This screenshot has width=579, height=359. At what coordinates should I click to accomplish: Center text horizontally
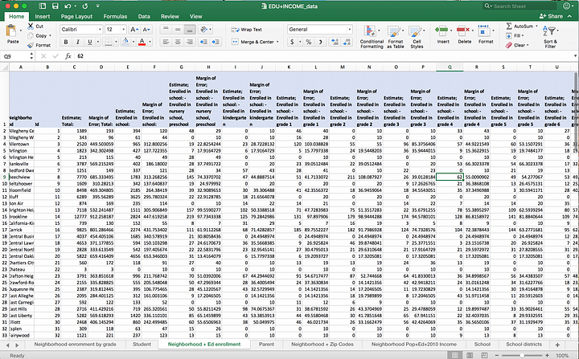[178, 42]
